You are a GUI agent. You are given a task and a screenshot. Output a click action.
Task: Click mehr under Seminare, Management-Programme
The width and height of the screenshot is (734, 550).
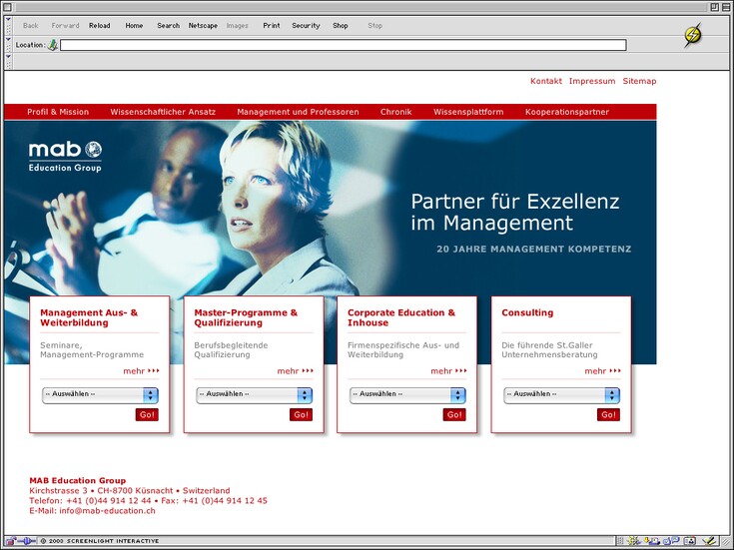coord(141,371)
